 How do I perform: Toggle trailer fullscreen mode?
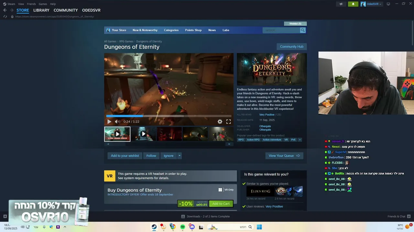coord(228,121)
